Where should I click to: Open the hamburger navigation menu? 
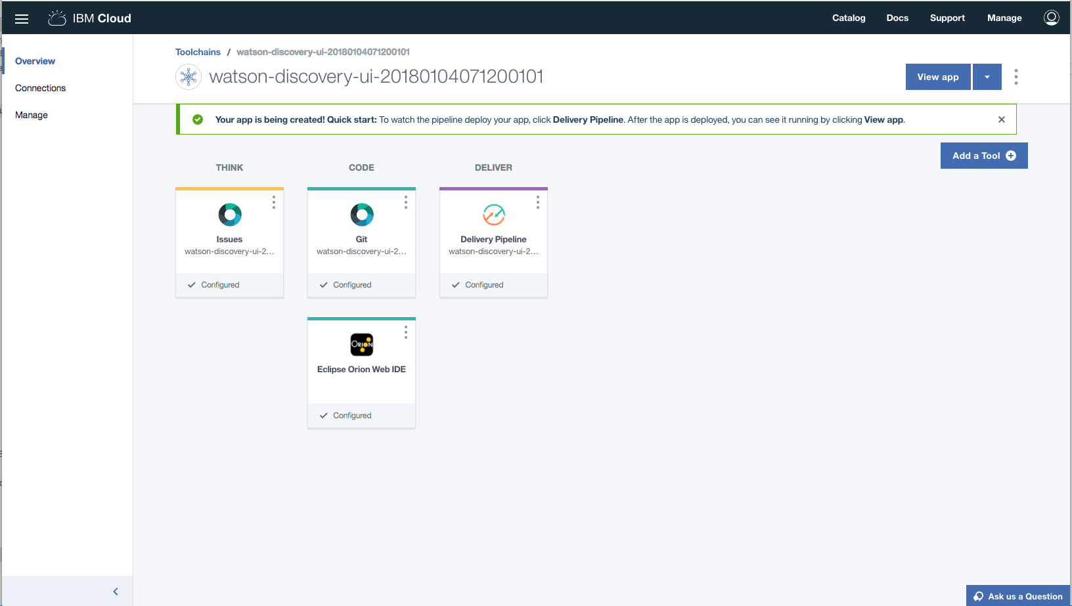pyautogui.click(x=22, y=18)
